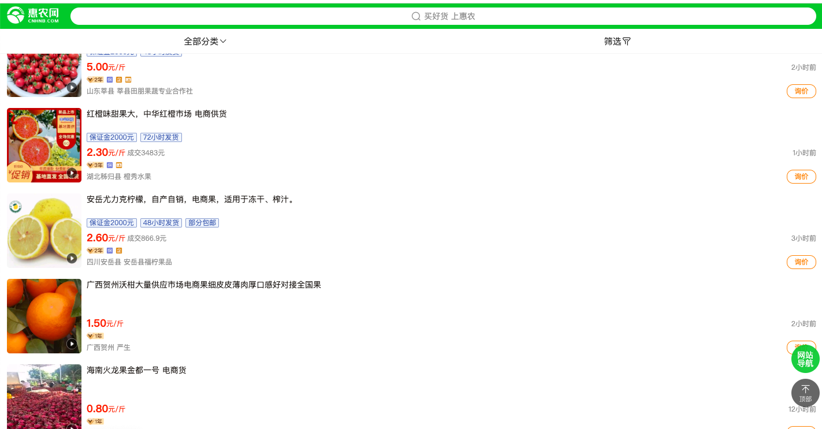822x429 pixels.
Task: Open the 网站导航 floating button
Action: [x=805, y=359]
